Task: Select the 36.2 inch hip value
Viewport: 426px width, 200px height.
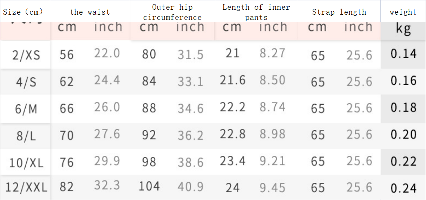Action: click(x=190, y=135)
